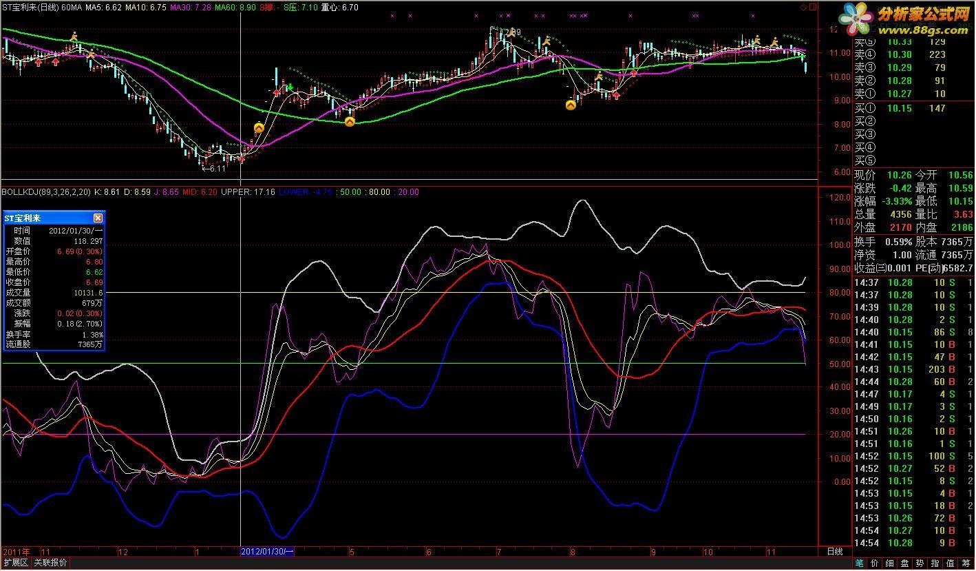The width and height of the screenshot is (976, 571).
Task: Click the diamond icon at chart top-right corner
Action: [x=803, y=7]
